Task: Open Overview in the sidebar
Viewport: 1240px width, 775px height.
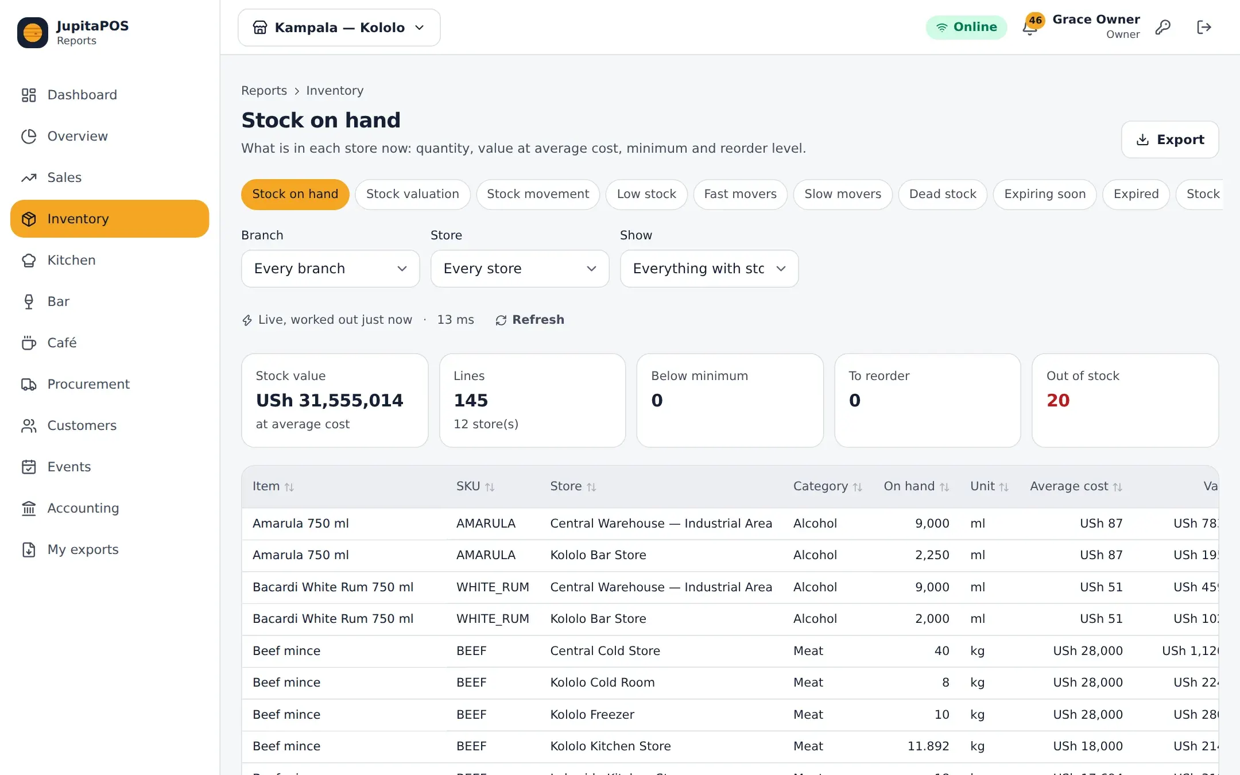Action: pyautogui.click(x=110, y=136)
